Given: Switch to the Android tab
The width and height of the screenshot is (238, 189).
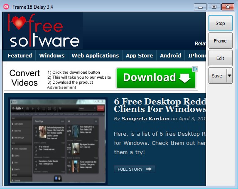Looking at the screenshot, I should tap(170, 55).
